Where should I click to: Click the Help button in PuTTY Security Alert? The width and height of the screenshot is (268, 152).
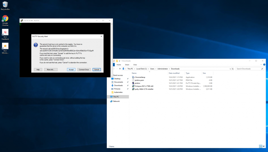[38, 70]
